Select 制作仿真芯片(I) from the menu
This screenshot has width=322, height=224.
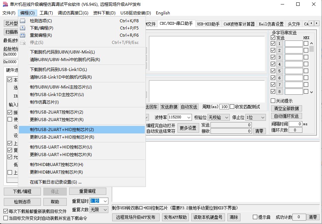82,102
